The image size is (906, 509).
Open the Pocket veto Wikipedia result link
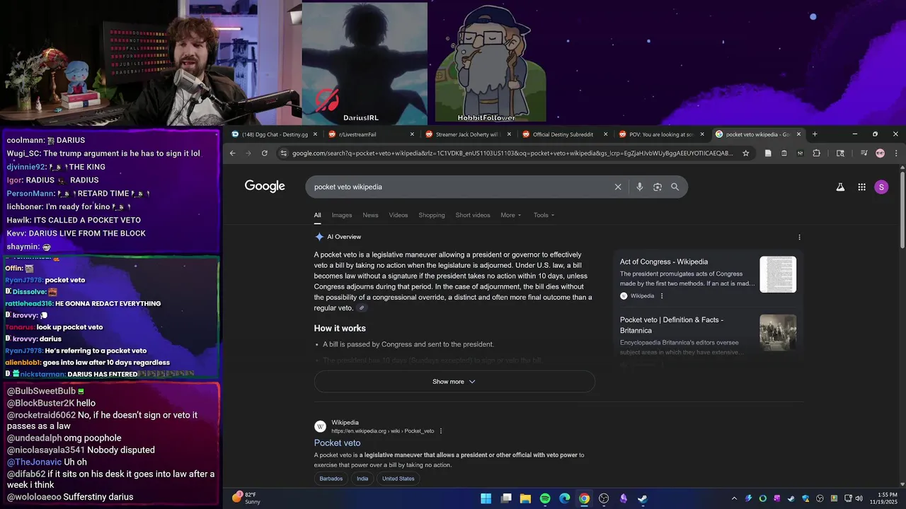click(337, 443)
